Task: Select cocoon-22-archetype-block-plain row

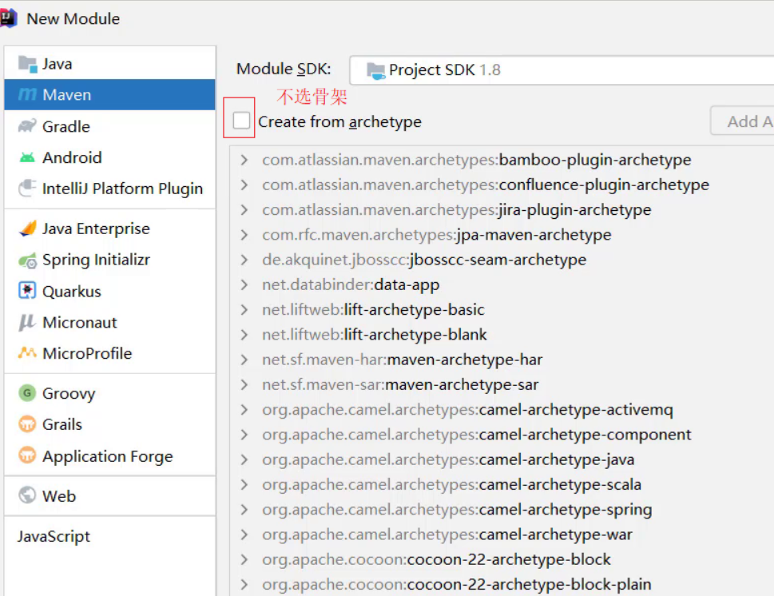Action: click(x=502, y=585)
